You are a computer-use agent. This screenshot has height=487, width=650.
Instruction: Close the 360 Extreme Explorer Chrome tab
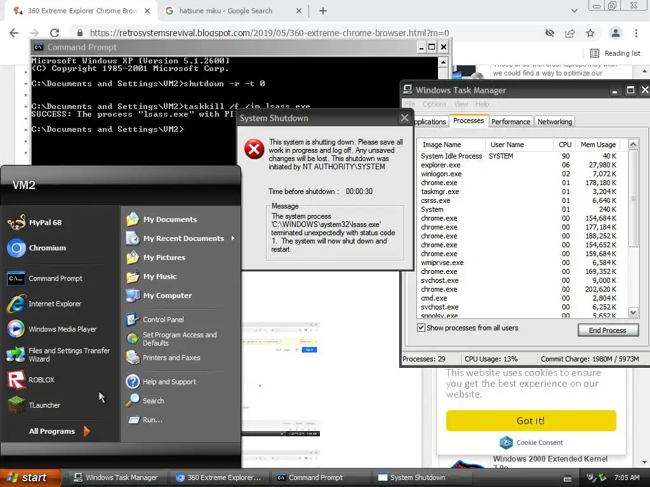[x=147, y=11]
